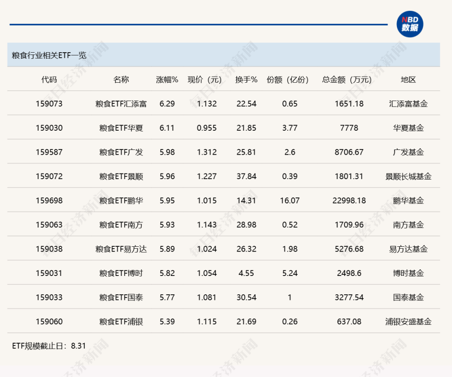Click total amount 8706.67
Viewport: 452px width, 377px height.
pyautogui.click(x=349, y=152)
